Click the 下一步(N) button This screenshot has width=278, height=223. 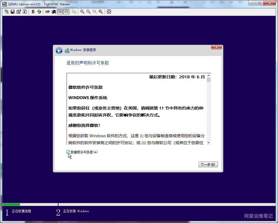[x=208, y=164]
